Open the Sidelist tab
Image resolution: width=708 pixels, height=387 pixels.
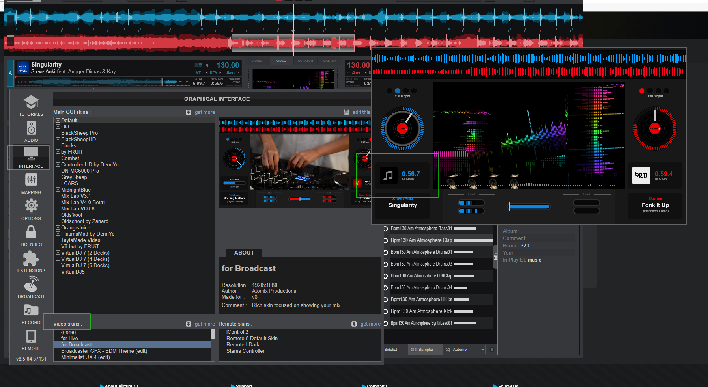[x=391, y=350]
